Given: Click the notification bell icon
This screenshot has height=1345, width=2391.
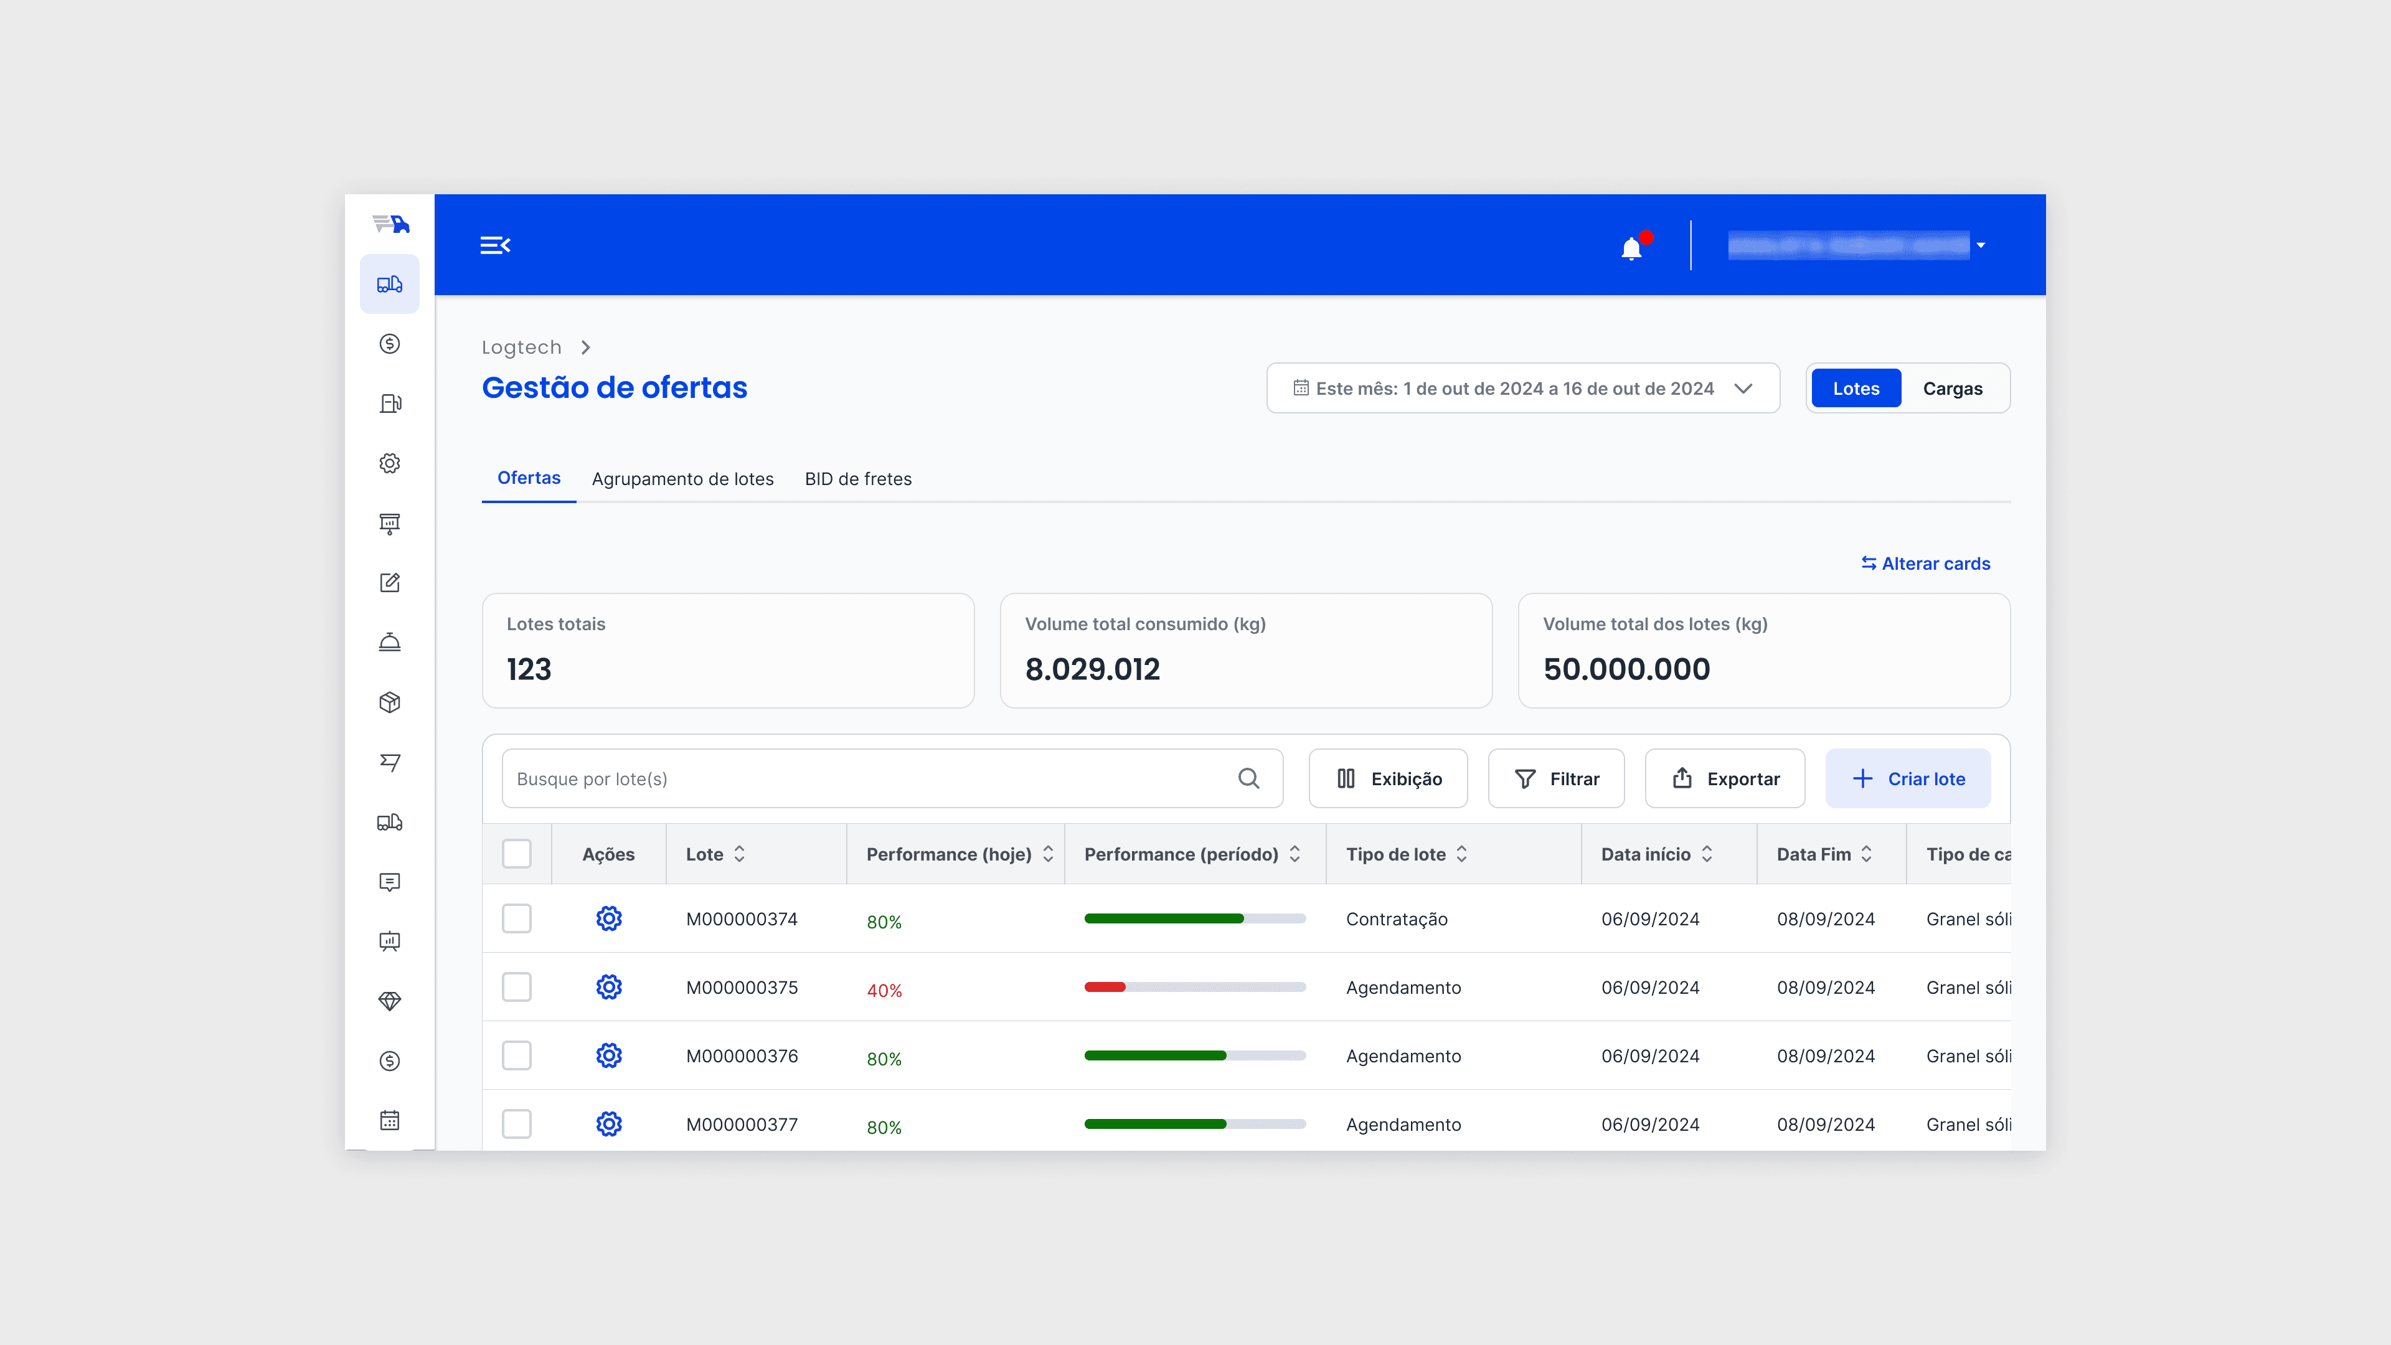Looking at the screenshot, I should [x=1631, y=248].
